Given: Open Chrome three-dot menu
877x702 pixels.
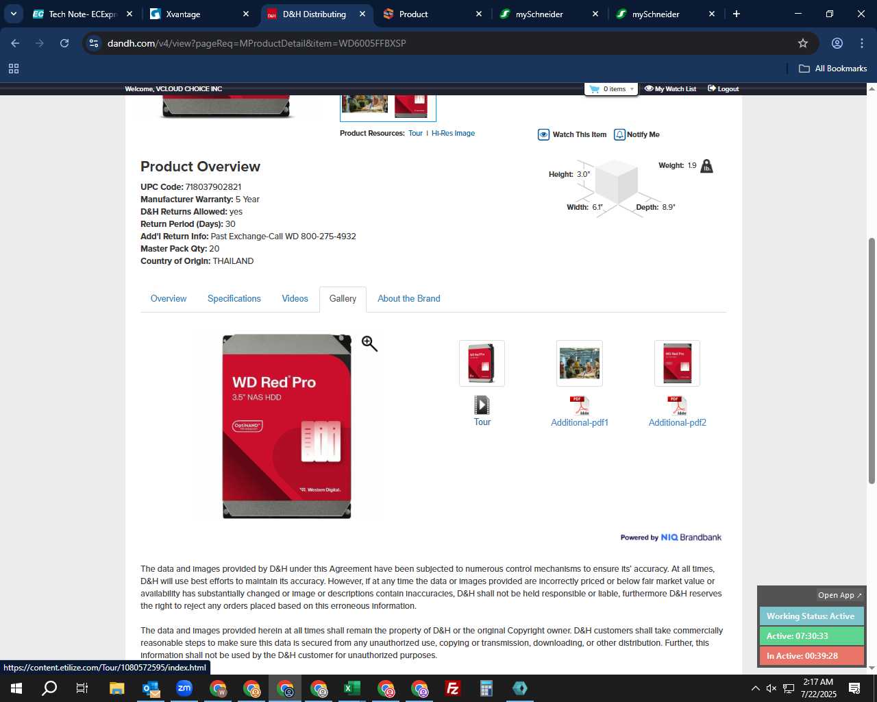Looking at the screenshot, I should coord(862,43).
